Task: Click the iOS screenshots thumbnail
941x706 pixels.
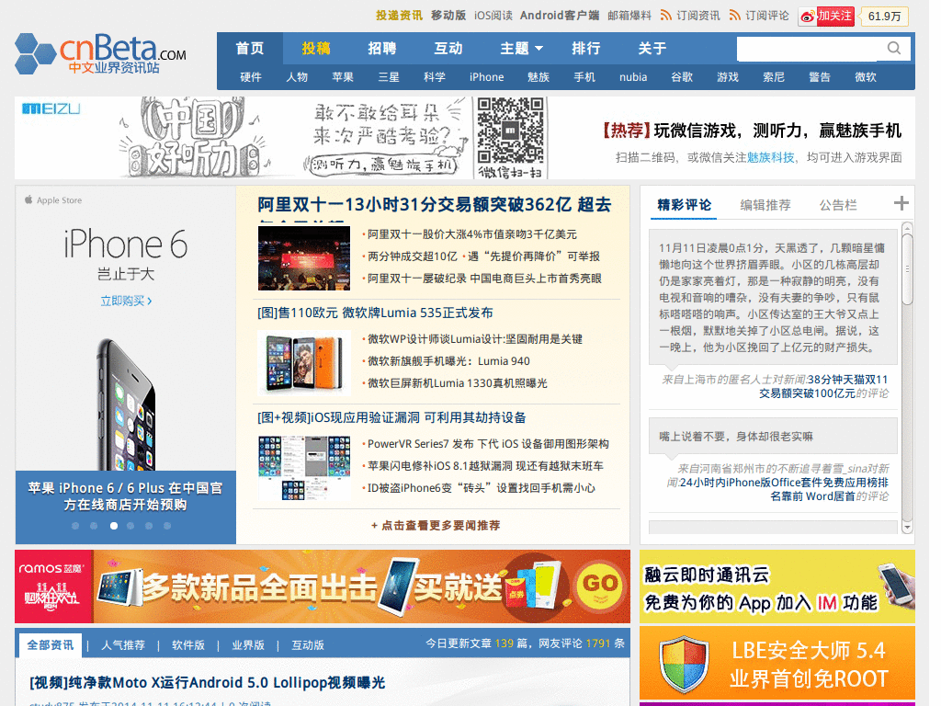Action: point(303,468)
